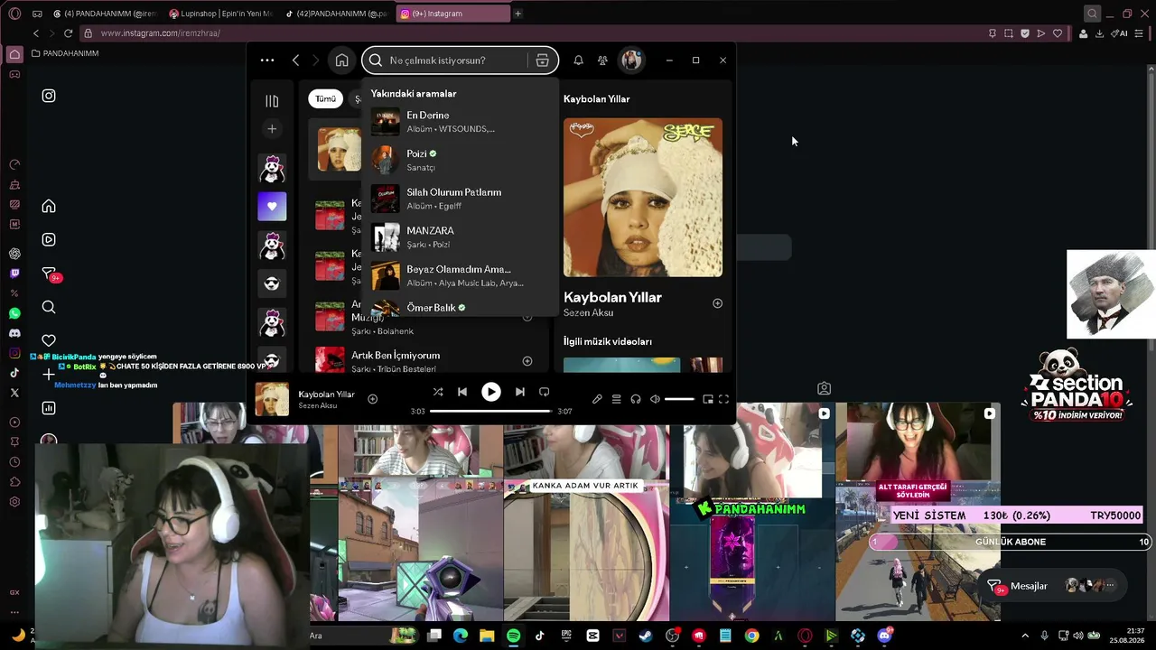This screenshot has width=1156, height=650.
Task: Open the Artık Ben İçmiyorum song
Action: click(396, 356)
